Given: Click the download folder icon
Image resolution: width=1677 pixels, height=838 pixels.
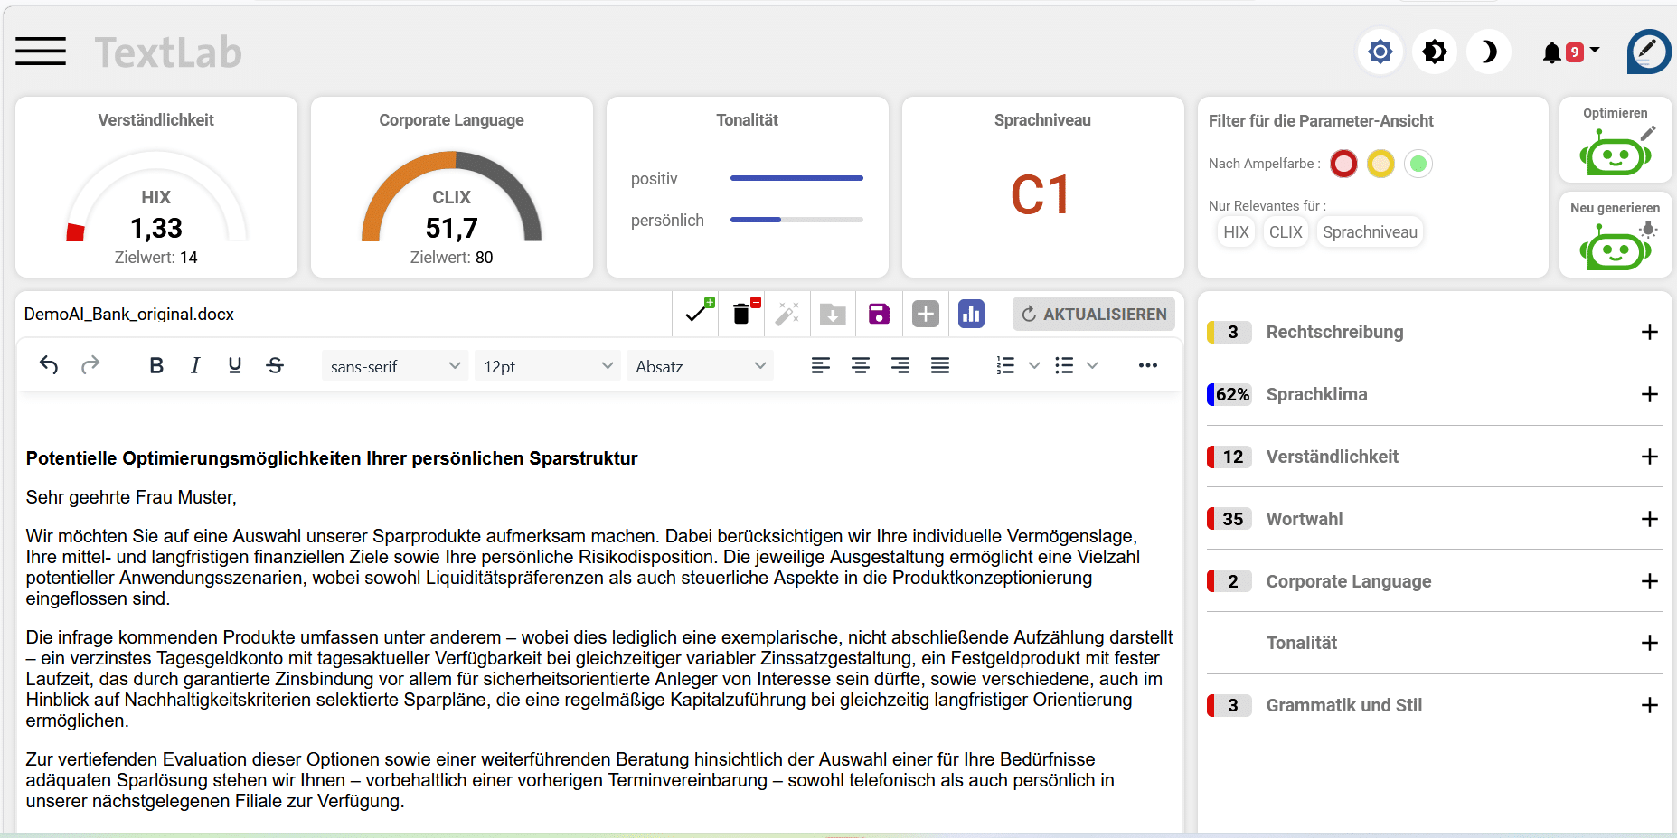Looking at the screenshot, I should 833,314.
